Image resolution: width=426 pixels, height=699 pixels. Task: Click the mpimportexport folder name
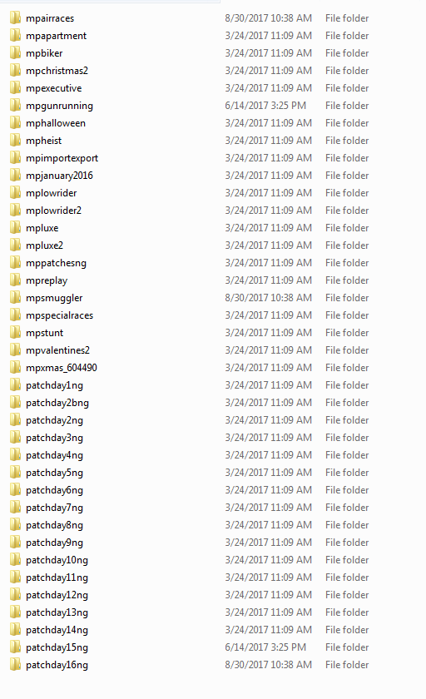[62, 158]
